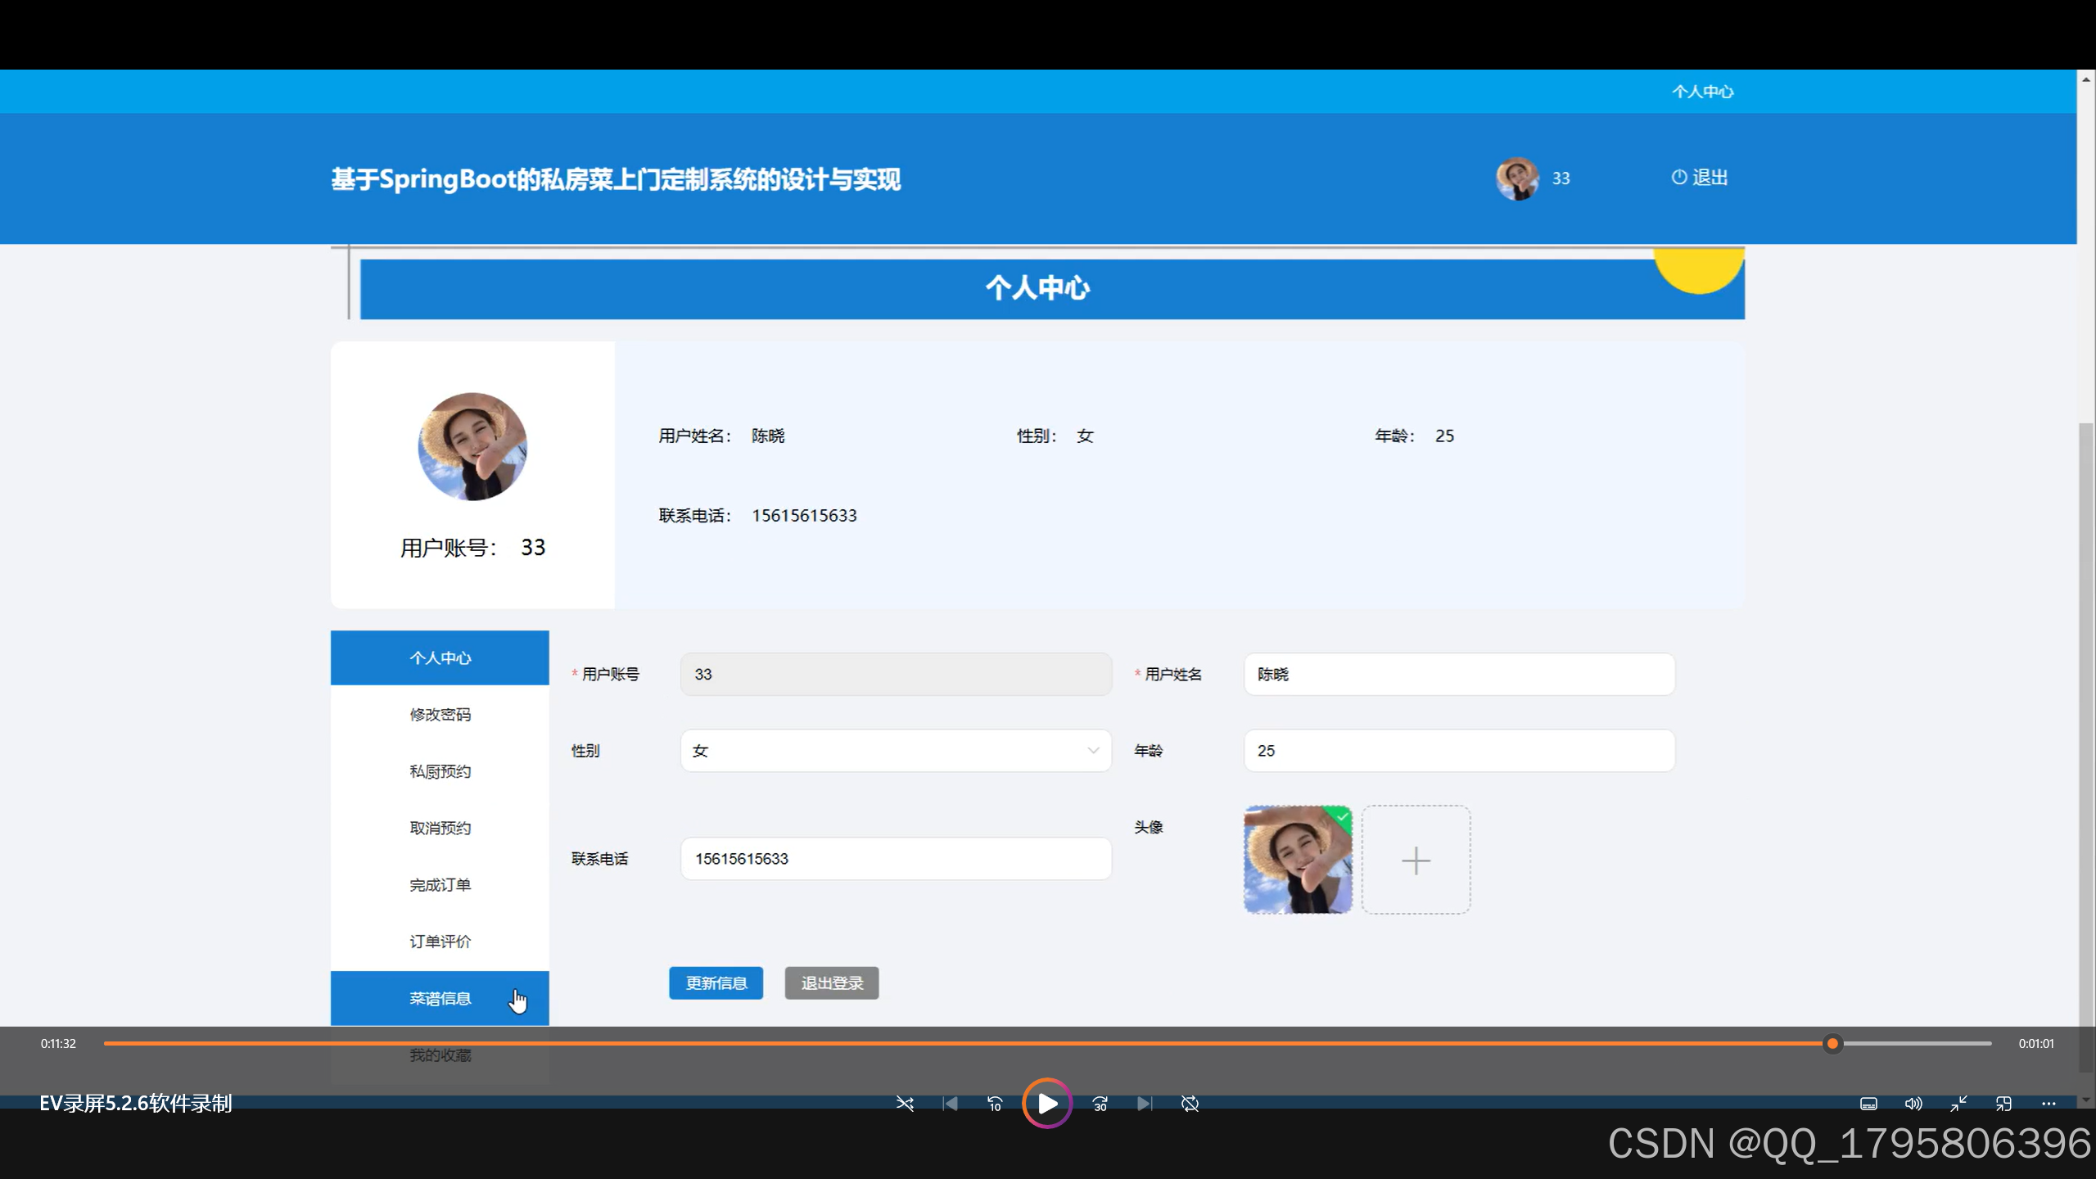Viewport: 2096px width, 1179px height.
Task: Seek using the video progress slider handle
Action: coord(1832,1043)
